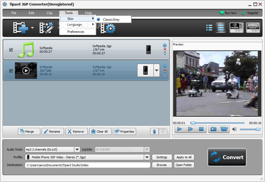Open the disabled Subtitle dropdown
Viewport: 265px width, 182px height.
coord(147,149)
